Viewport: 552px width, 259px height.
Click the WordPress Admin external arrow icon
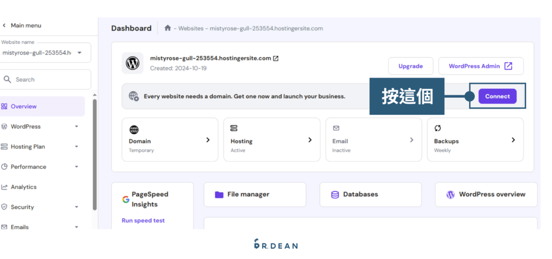508,66
